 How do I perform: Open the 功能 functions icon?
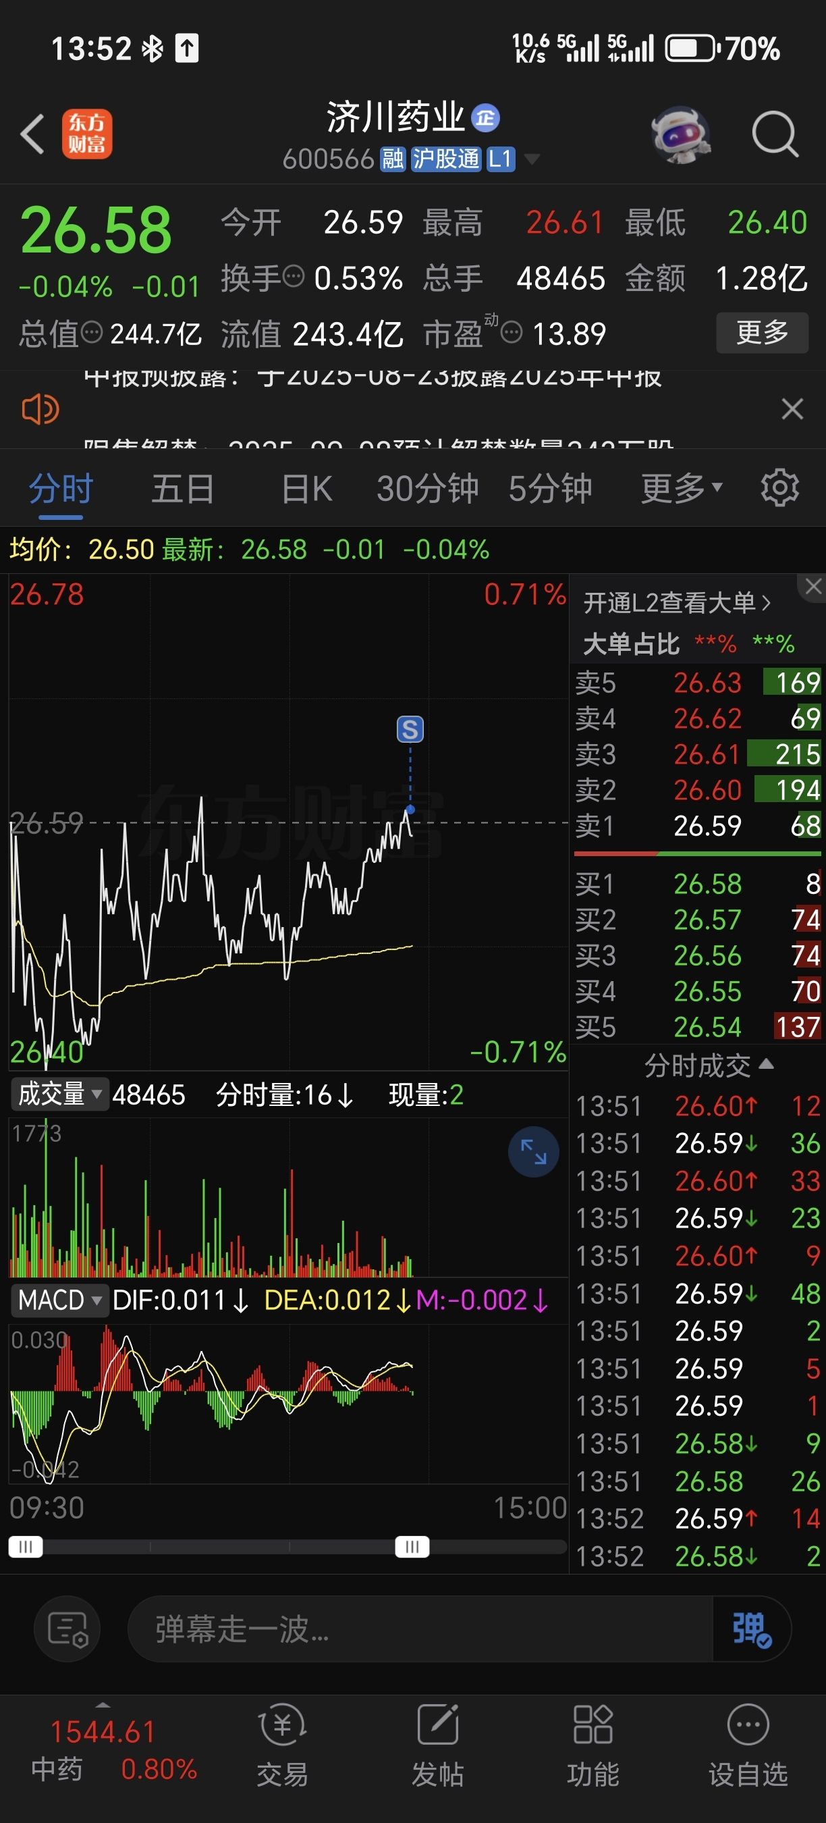pos(593,1747)
